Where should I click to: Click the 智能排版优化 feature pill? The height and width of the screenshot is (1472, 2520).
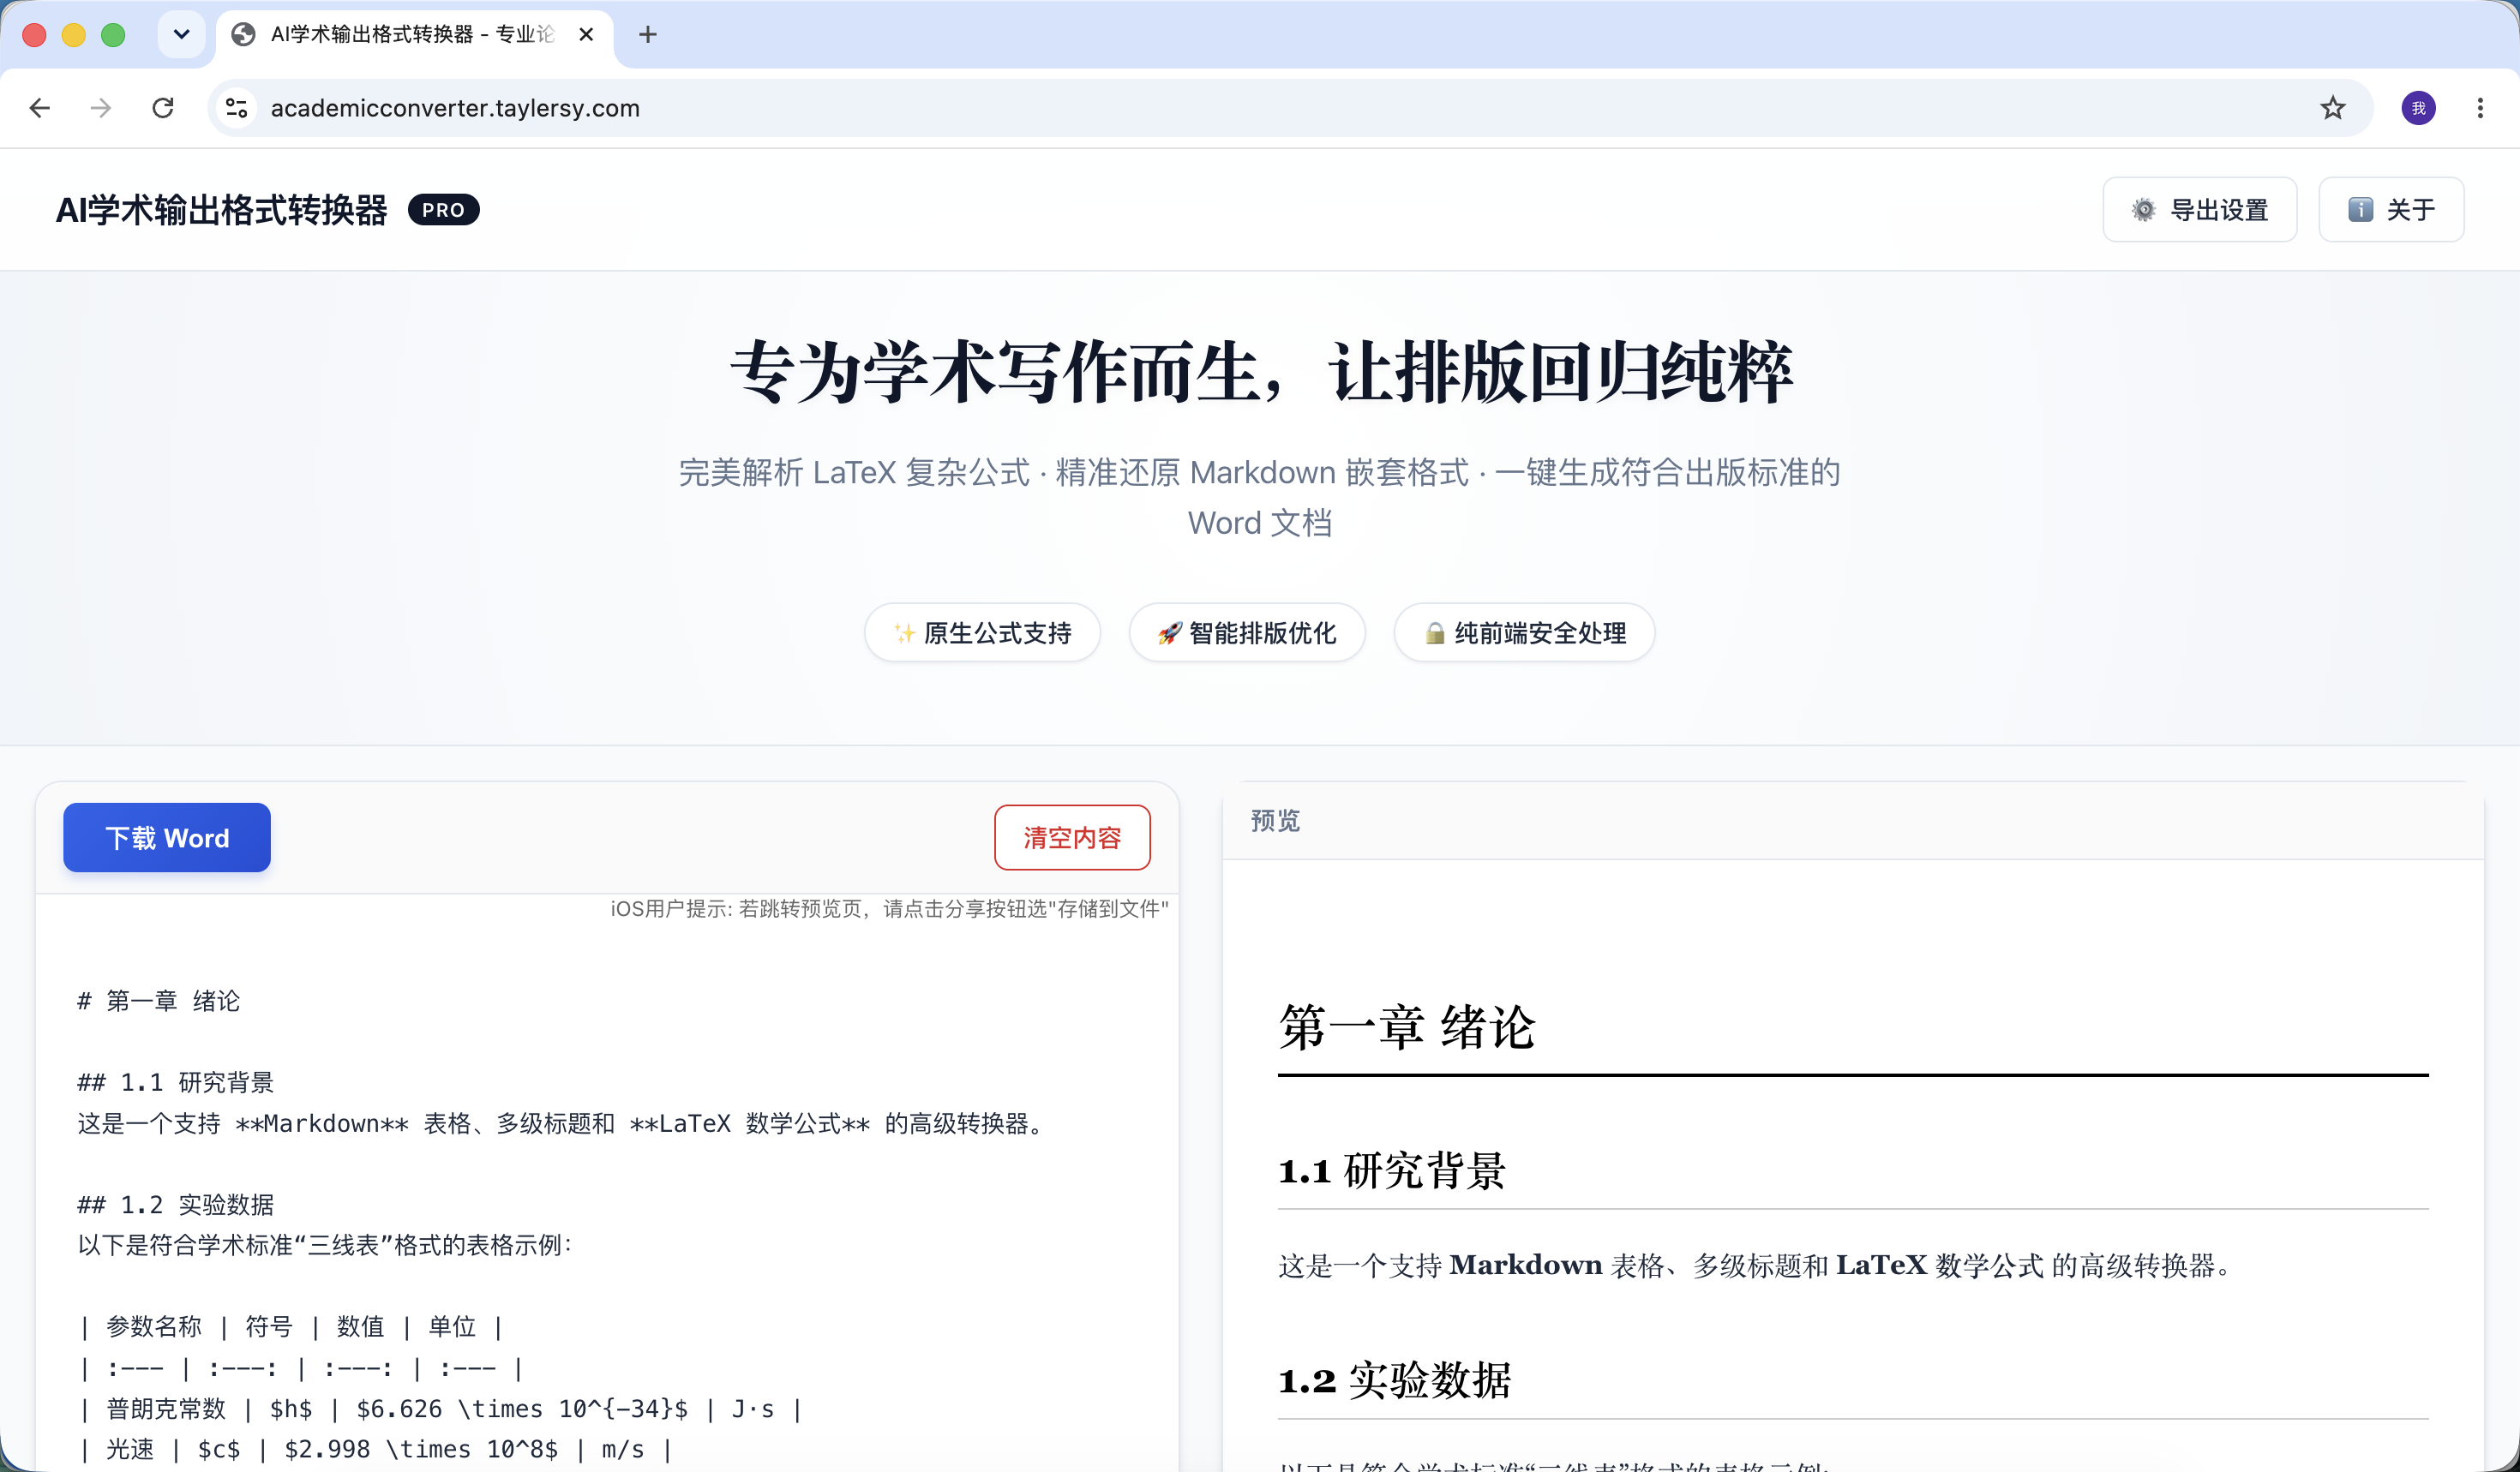(x=1247, y=632)
